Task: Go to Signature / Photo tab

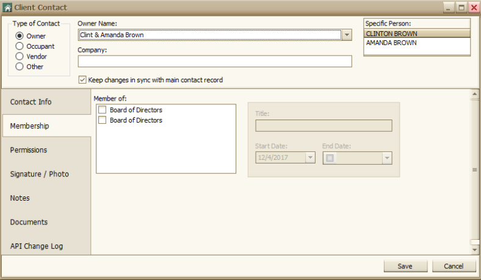Action: click(x=46, y=174)
